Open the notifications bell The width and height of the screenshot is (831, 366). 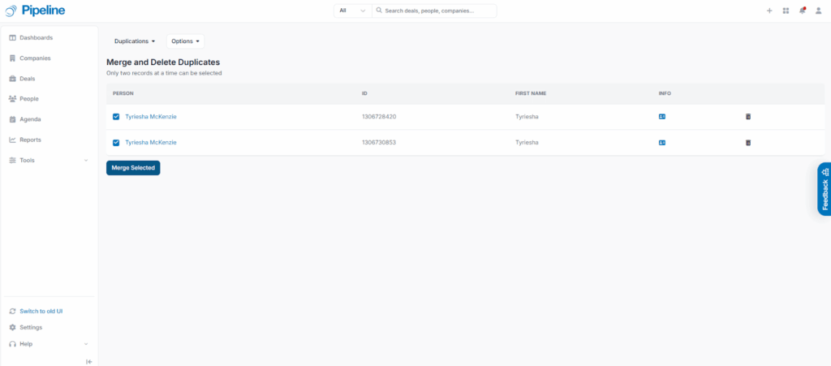click(x=802, y=11)
